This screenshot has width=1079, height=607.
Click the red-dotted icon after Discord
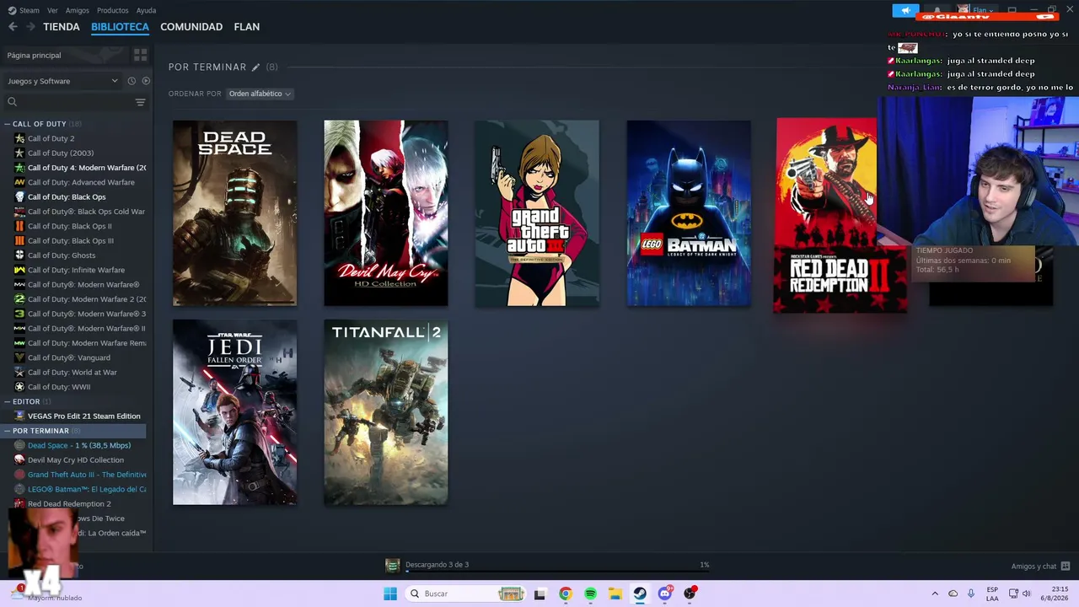690,594
